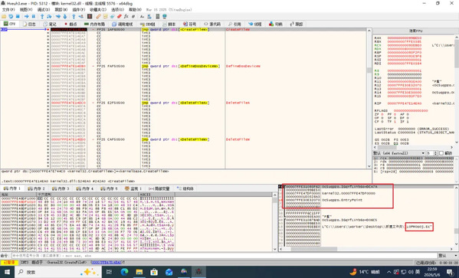Open the 文件(F) menu
This screenshot has height=278, width=459.
(8, 10)
